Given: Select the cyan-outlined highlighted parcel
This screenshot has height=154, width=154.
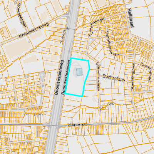Looking at the screenshot, I should pos(77,77).
